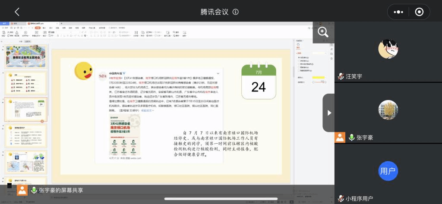Tap the circular target button top right
Screen dimensions: 442x204
tap(419, 12)
